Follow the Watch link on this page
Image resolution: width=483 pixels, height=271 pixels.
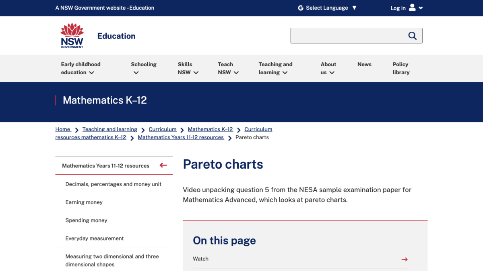point(200,259)
